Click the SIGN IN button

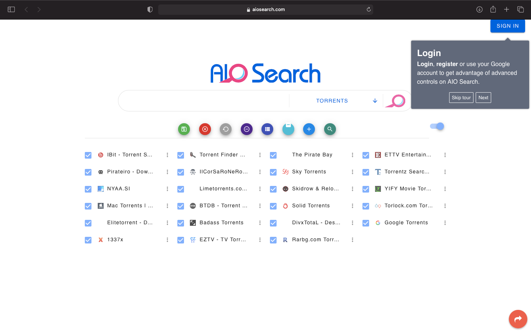point(508,26)
